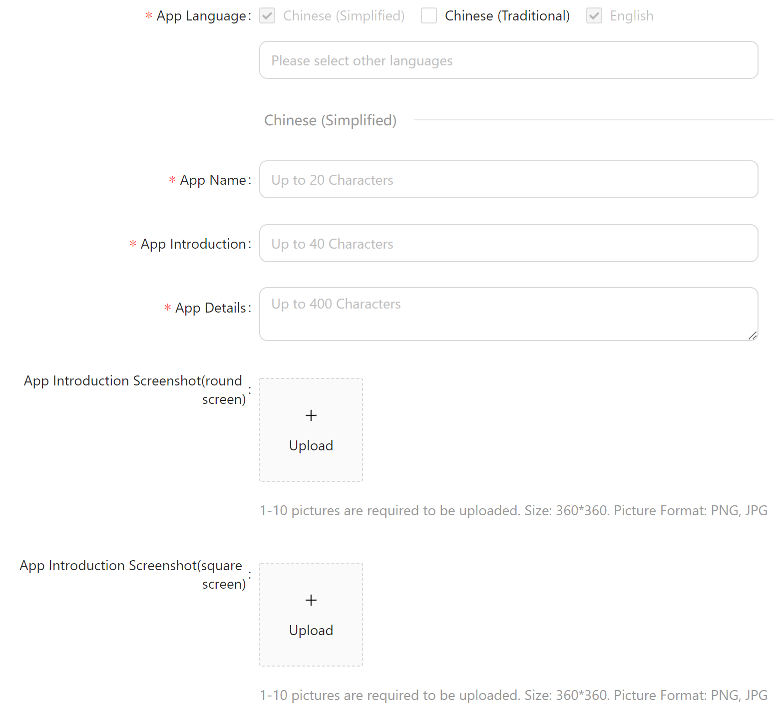Click the plus icon for round screen upload
The width and height of the screenshot is (774, 710).
pyautogui.click(x=311, y=415)
